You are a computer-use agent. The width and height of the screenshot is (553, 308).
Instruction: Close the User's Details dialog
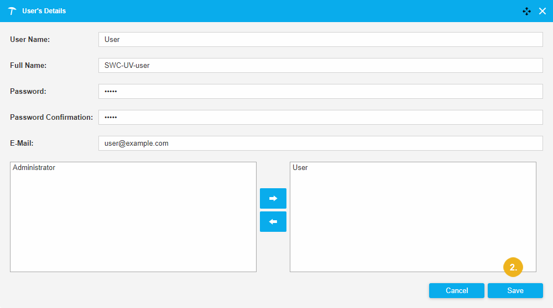(542, 11)
